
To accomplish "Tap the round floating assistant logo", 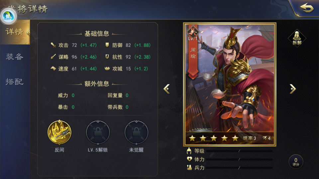I will 8,16.
